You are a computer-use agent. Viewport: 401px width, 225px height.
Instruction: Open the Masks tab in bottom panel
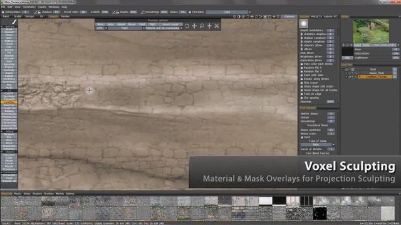pyautogui.click(x=18, y=194)
